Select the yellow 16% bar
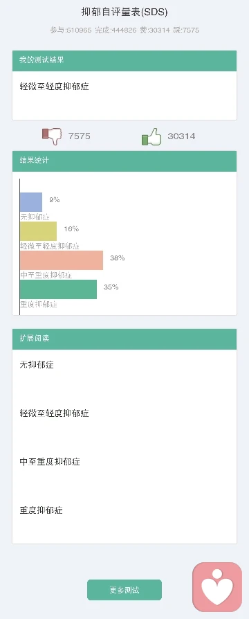The width and height of the screenshot is (249, 619). tap(38, 231)
